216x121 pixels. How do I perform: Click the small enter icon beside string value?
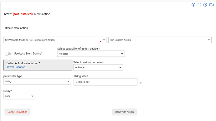(141, 83)
